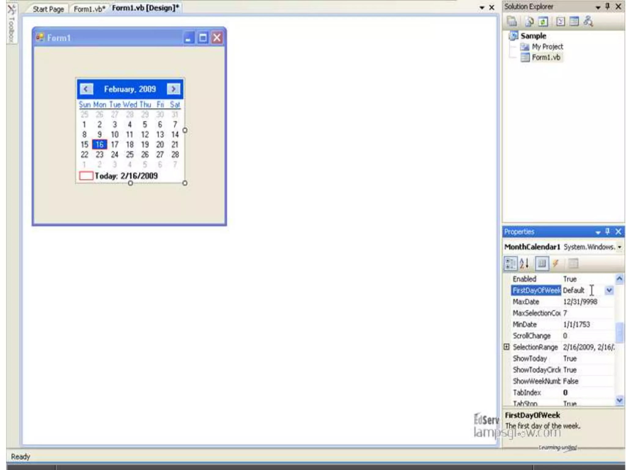
Task: Pin the Properties panel
Action: point(608,232)
